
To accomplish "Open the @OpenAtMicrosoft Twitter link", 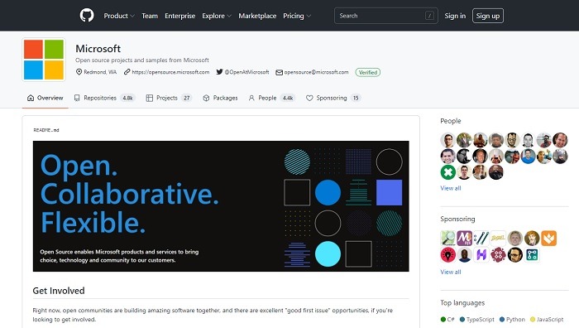I will pos(246,72).
